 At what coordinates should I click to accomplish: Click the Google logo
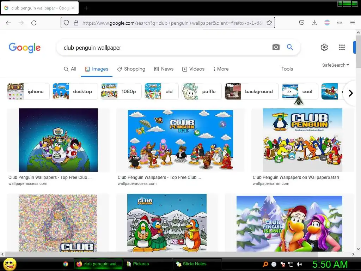25,48
